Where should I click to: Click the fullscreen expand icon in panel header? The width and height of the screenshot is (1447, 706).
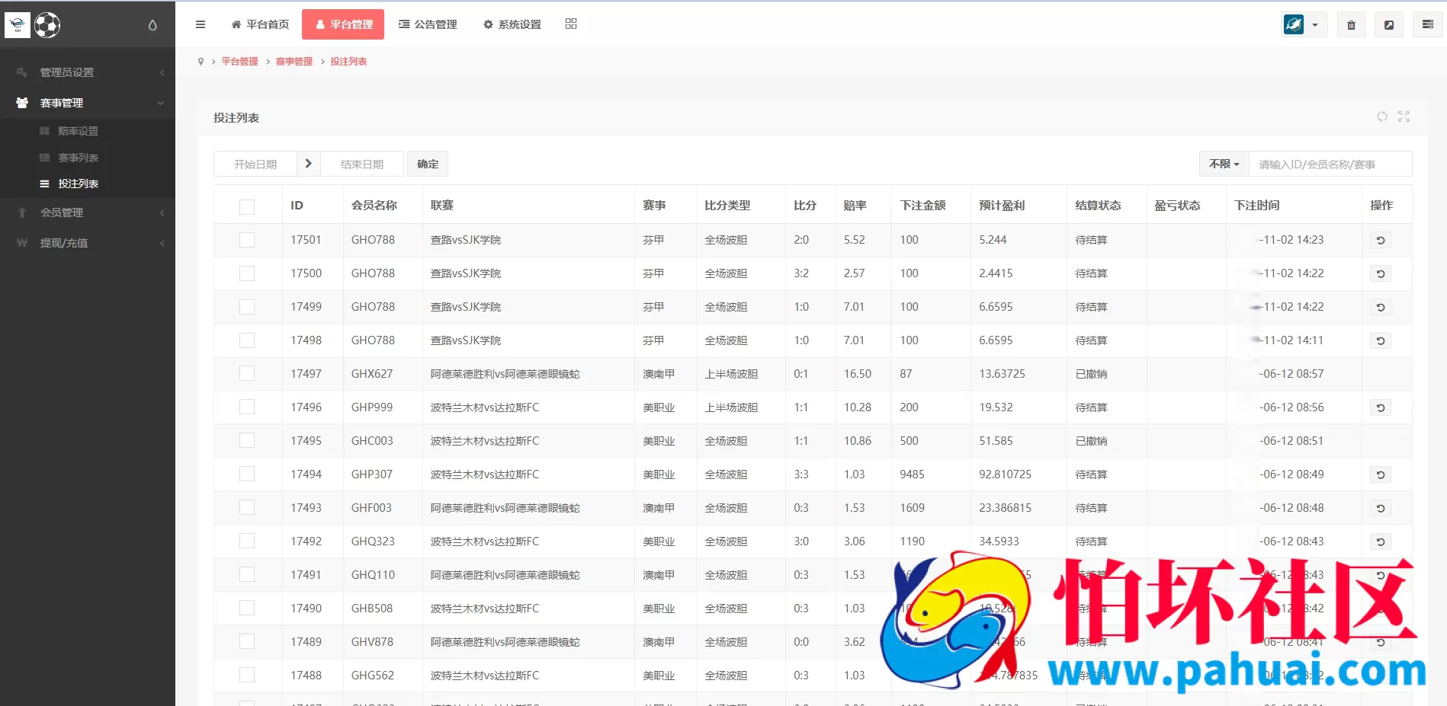click(x=1404, y=117)
